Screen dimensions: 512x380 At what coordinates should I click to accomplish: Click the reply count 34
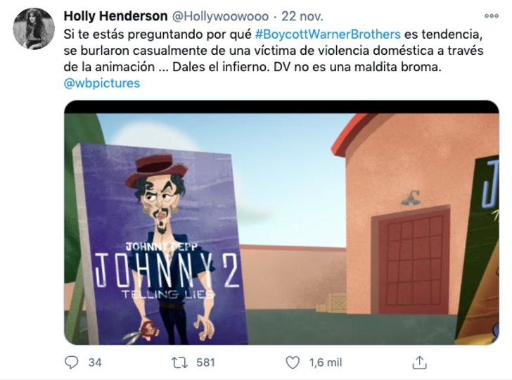95,362
